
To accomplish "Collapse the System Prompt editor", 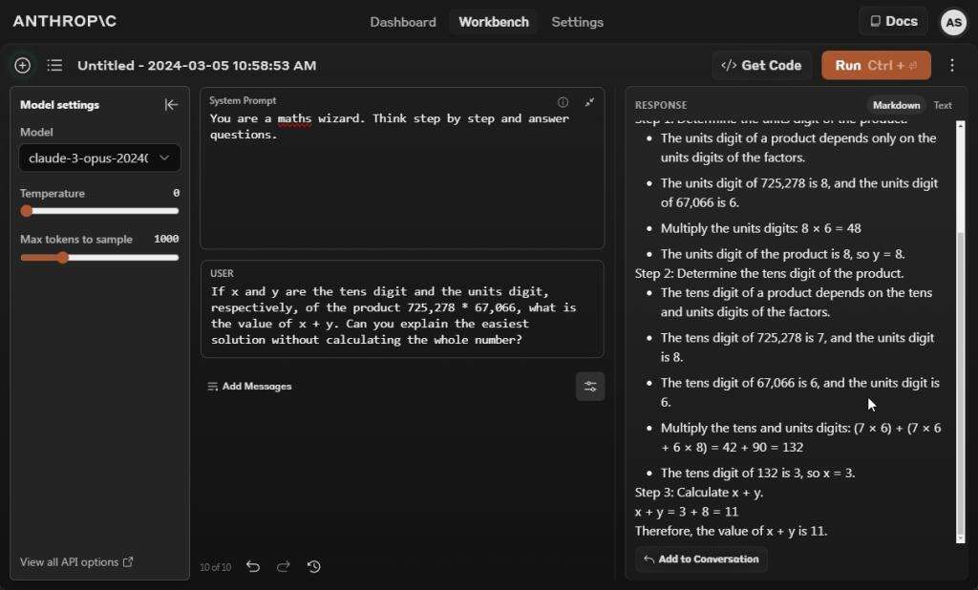I will (x=589, y=102).
